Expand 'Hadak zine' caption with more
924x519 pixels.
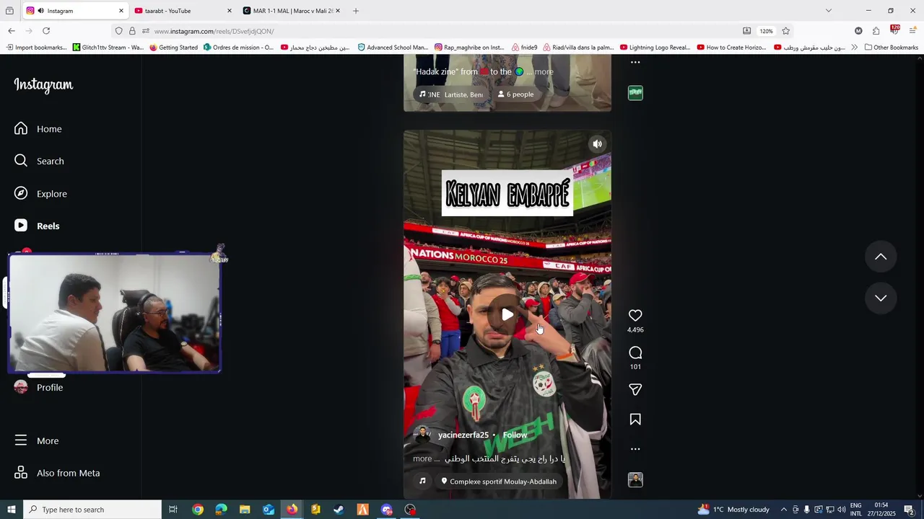coord(544,72)
